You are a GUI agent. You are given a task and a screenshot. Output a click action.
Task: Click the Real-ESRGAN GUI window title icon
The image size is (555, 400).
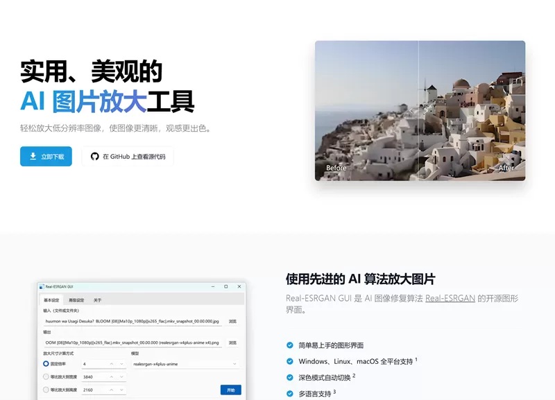42,286
